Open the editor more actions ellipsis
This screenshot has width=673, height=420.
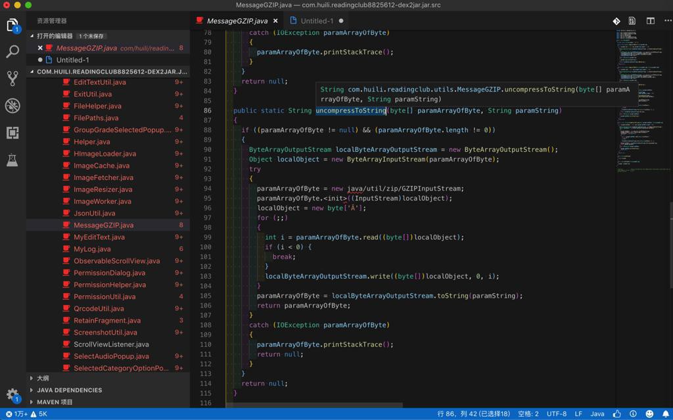[668, 20]
